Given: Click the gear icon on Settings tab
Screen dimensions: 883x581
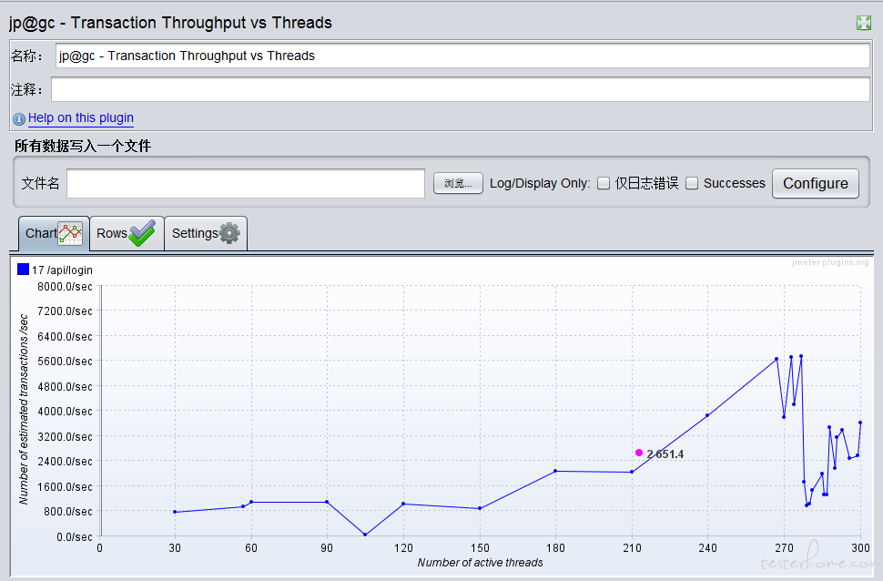Looking at the screenshot, I should [x=229, y=233].
